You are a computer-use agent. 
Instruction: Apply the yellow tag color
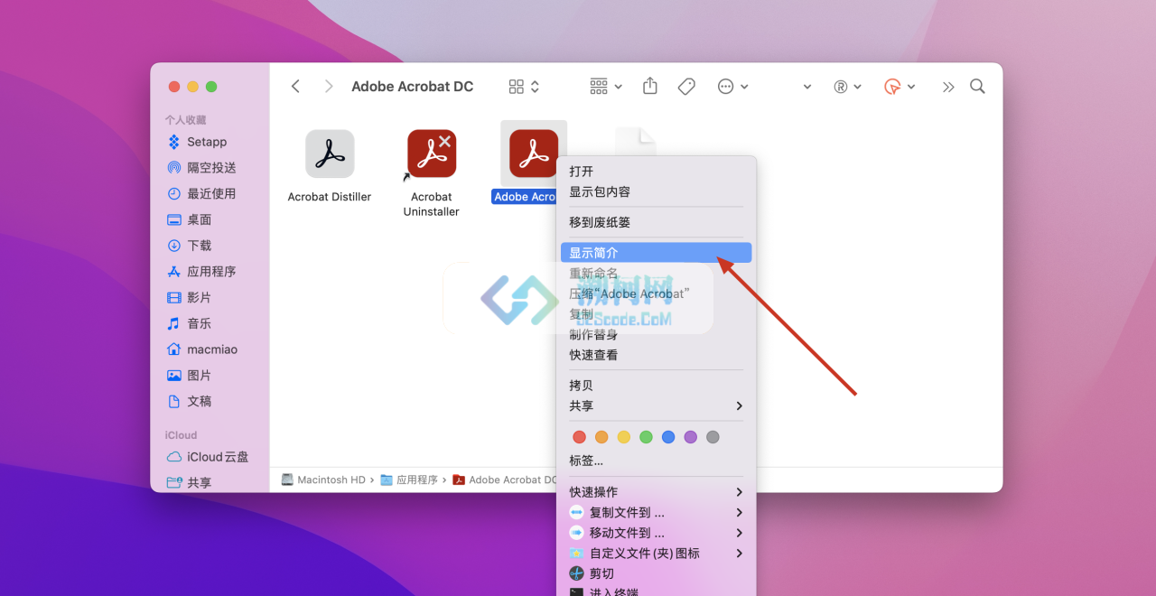[624, 437]
